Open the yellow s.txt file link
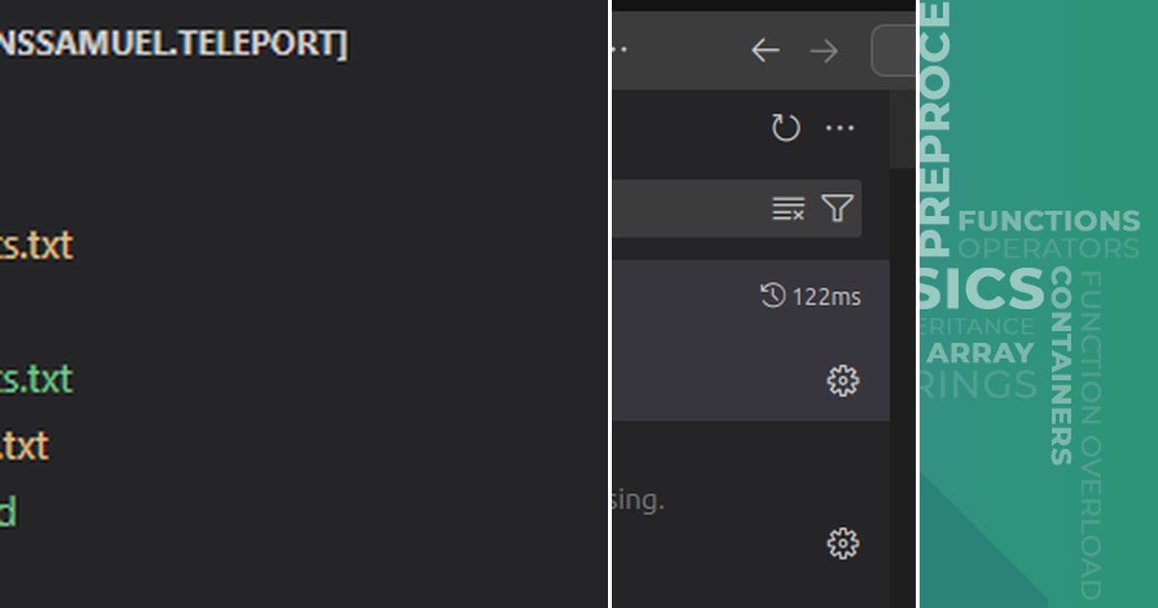Viewport: 1158px width, 608px height. [x=39, y=245]
